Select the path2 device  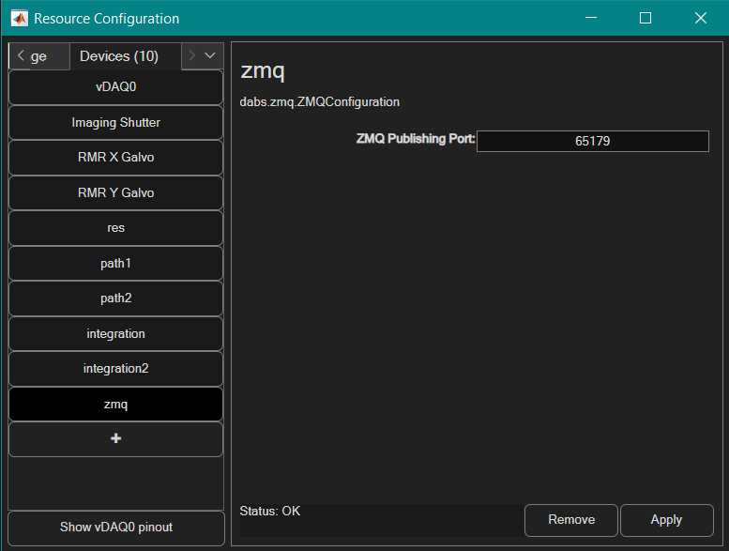115,298
